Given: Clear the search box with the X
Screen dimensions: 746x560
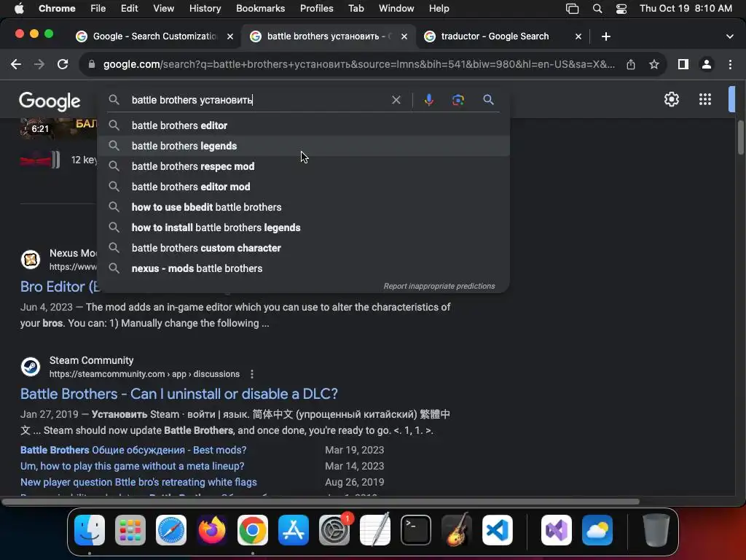Looking at the screenshot, I should pyautogui.click(x=396, y=100).
